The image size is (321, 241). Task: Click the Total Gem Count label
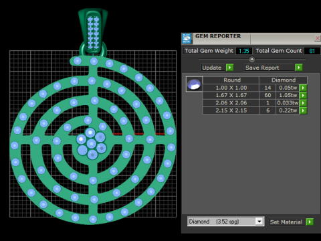[279, 51]
